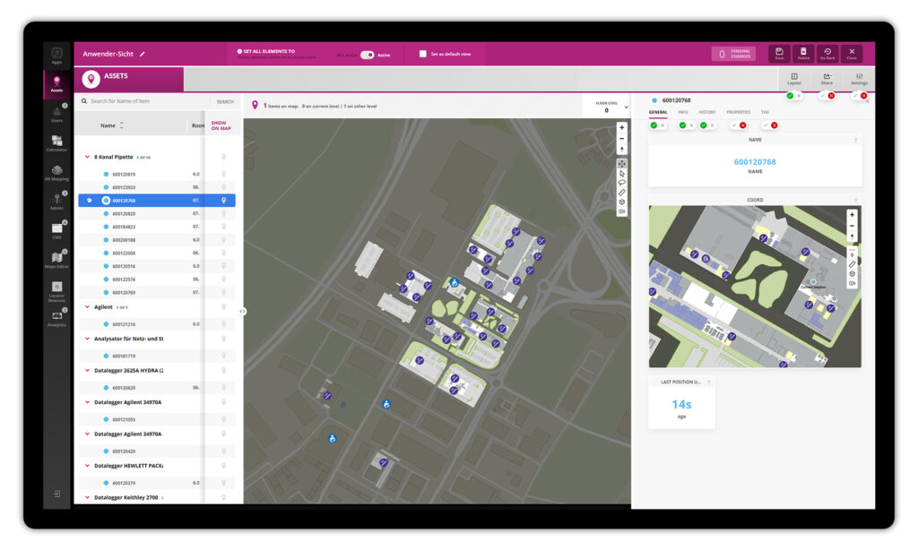Open the Analytics sidebar icon
918x550 pixels.
(56, 317)
